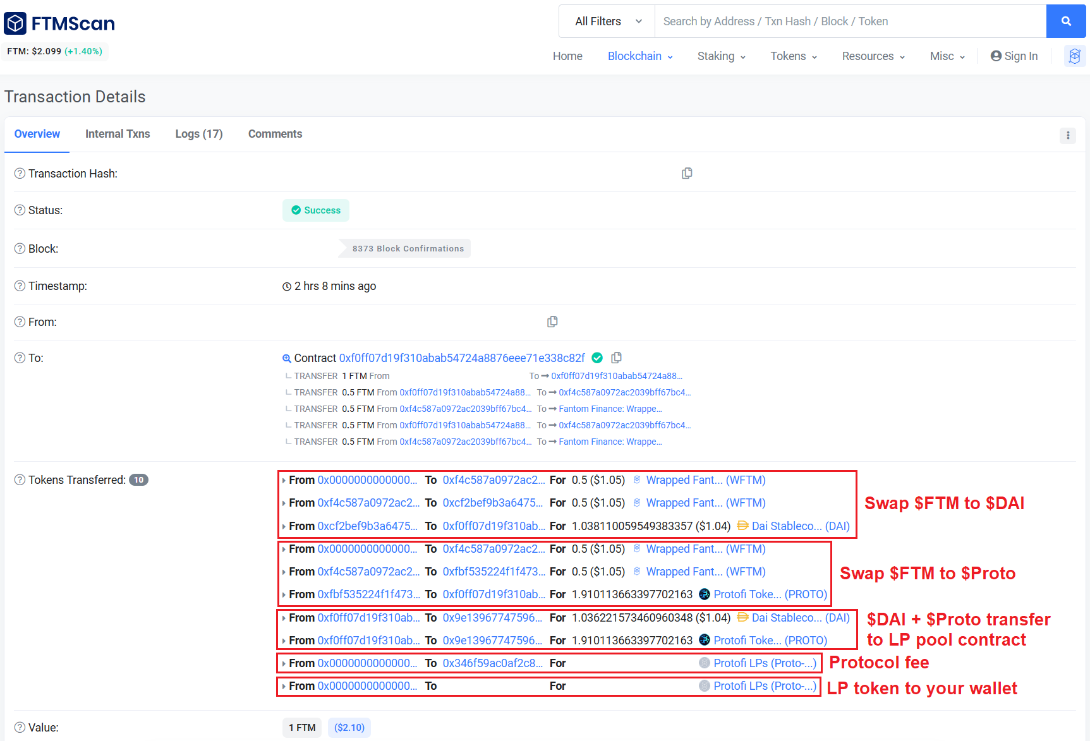Open 0x9e13967747596... address in DAI transfer row

point(493,618)
